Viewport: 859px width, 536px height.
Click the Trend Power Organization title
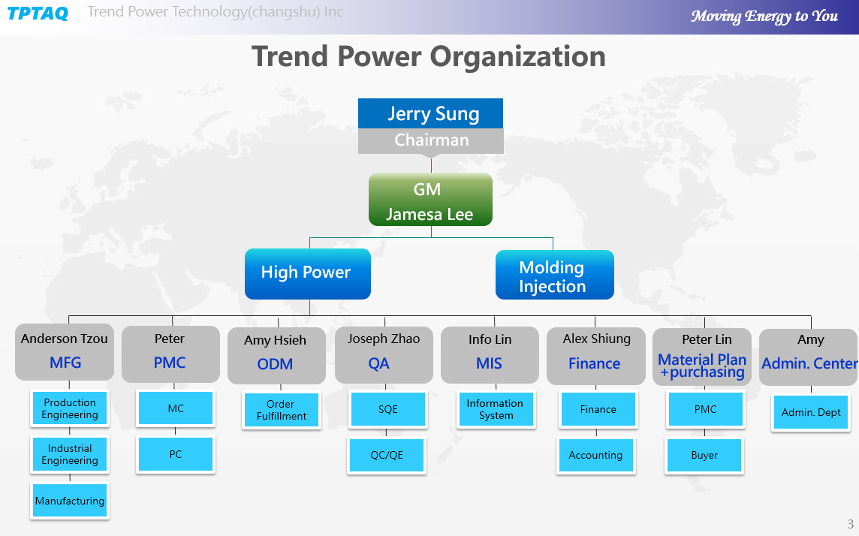point(429,56)
